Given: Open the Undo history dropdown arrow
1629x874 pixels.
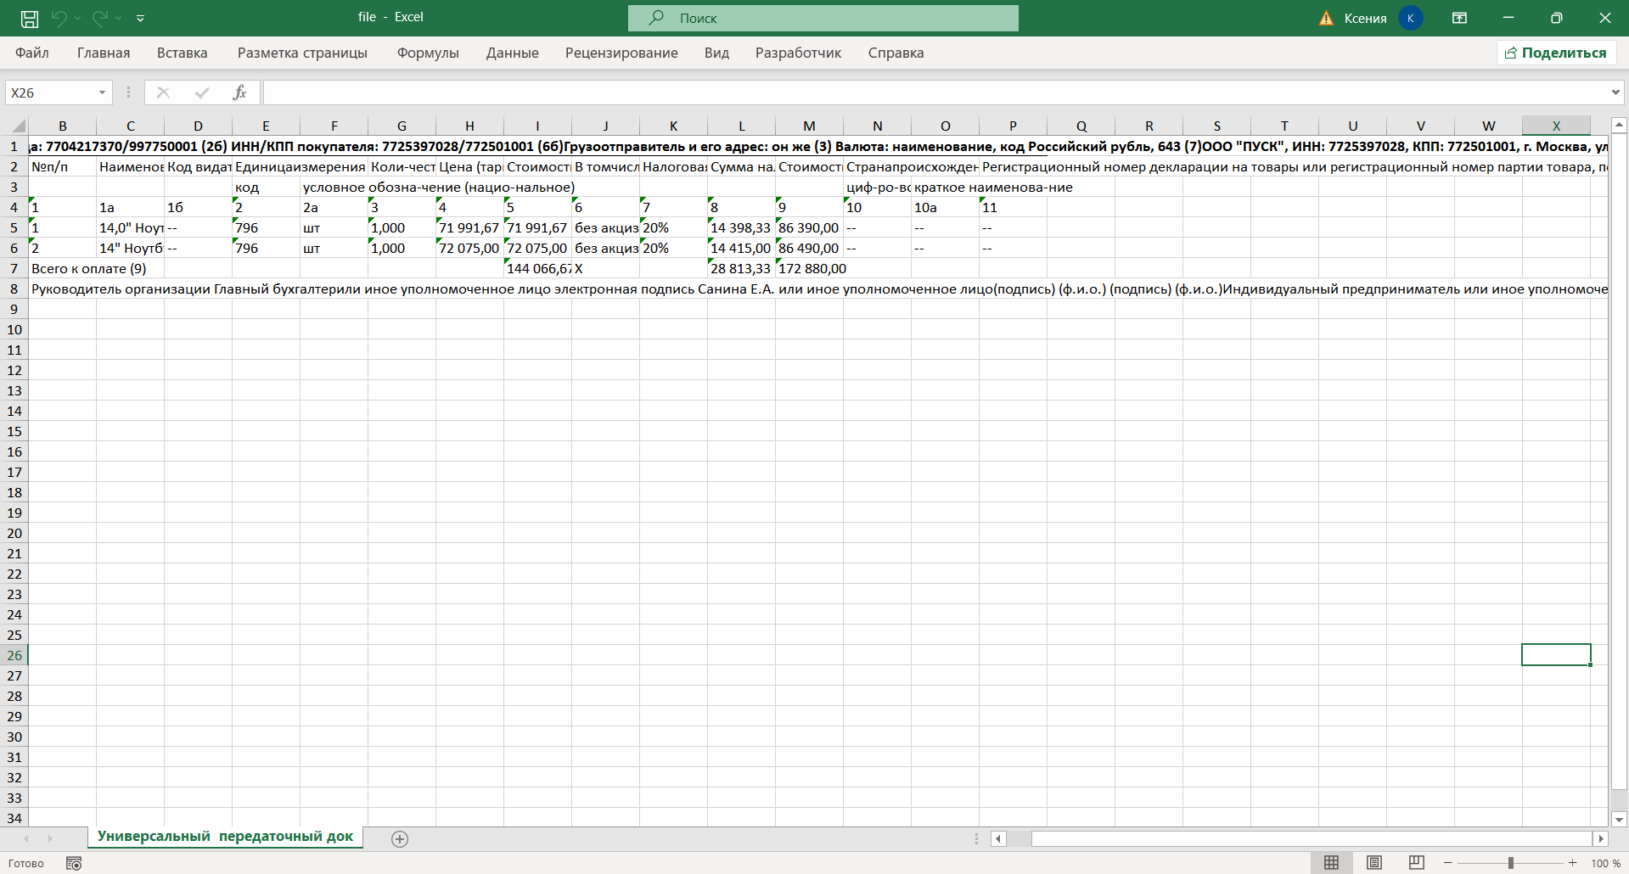Looking at the screenshot, I should [77, 18].
